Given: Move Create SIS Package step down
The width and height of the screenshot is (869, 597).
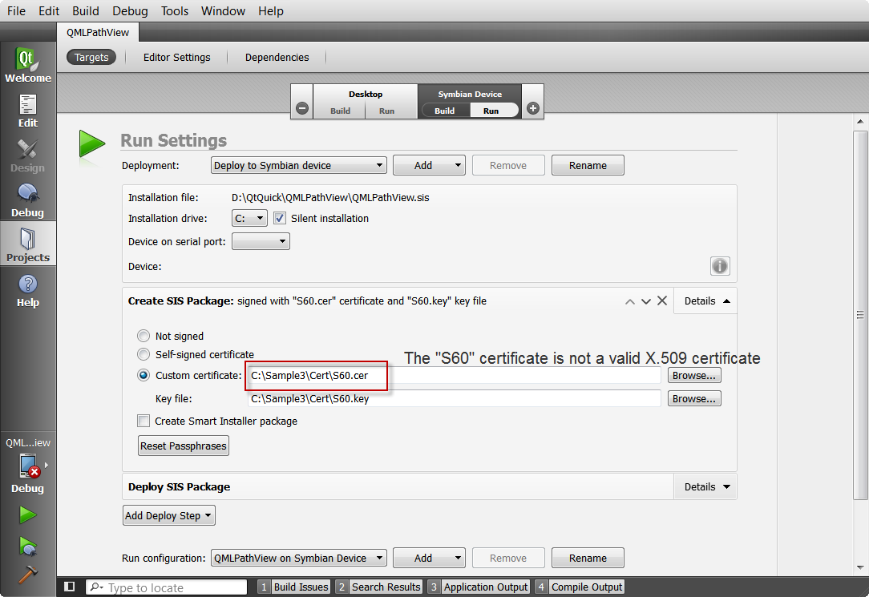Looking at the screenshot, I should click(x=645, y=301).
